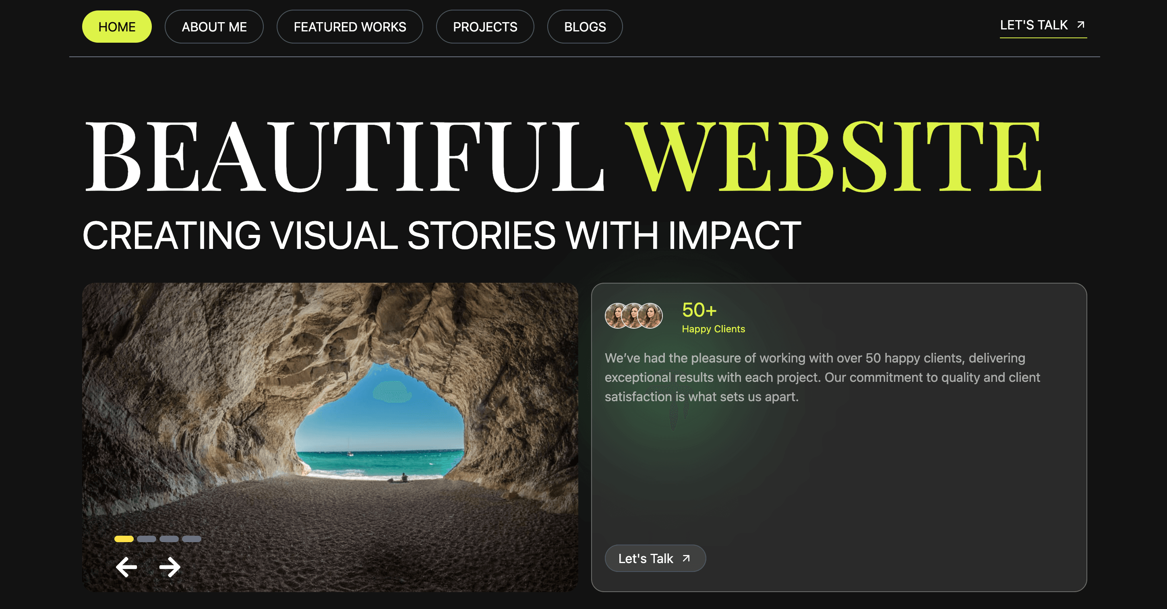1167x609 pixels.
Task: Select the middle client avatar
Action: [633, 315]
